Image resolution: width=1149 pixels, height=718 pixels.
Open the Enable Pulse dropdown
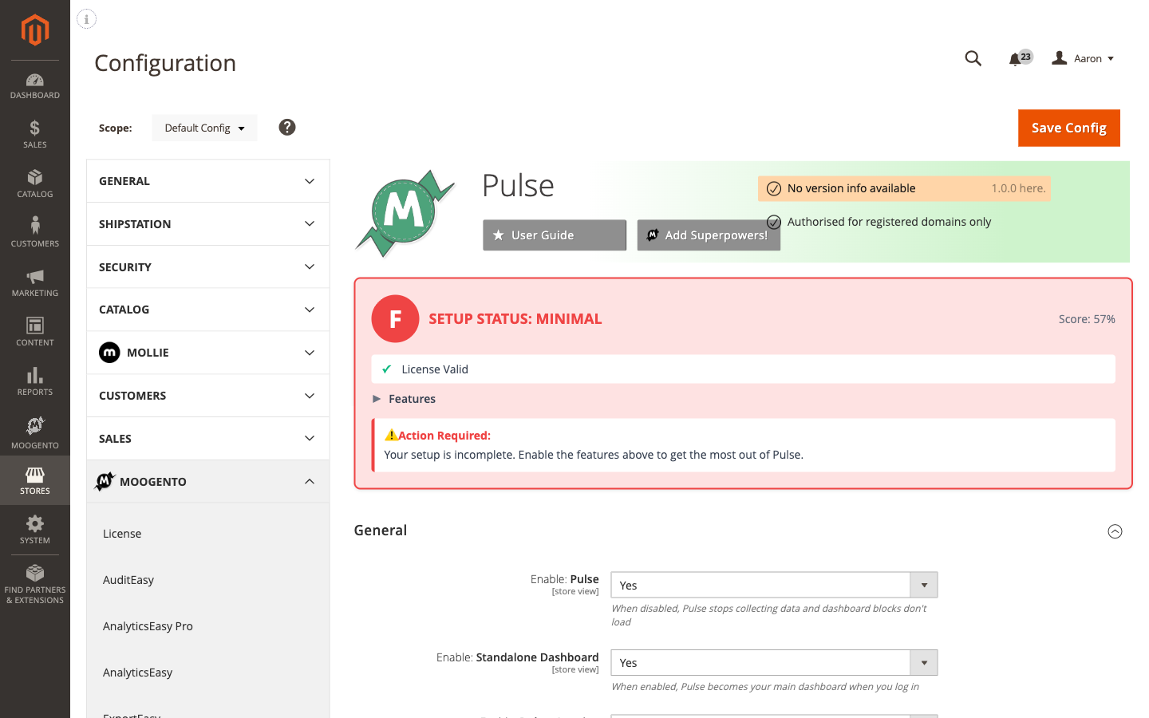tap(774, 585)
